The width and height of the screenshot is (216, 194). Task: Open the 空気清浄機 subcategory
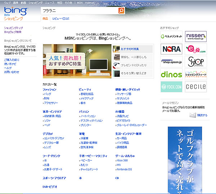[87, 147]
